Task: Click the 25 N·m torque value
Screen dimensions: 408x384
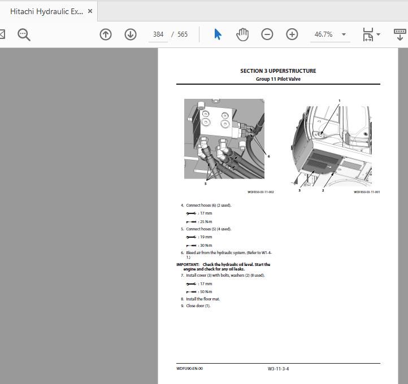Action: pos(206,221)
